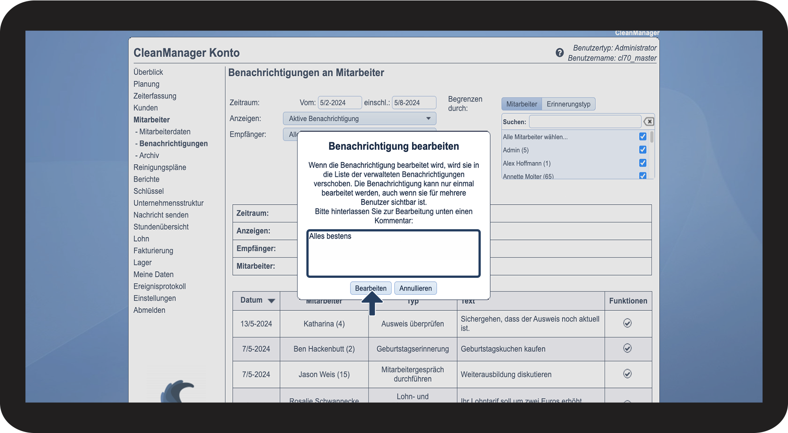Open the Empfänger dropdown
788x433 pixels.
(x=290, y=134)
